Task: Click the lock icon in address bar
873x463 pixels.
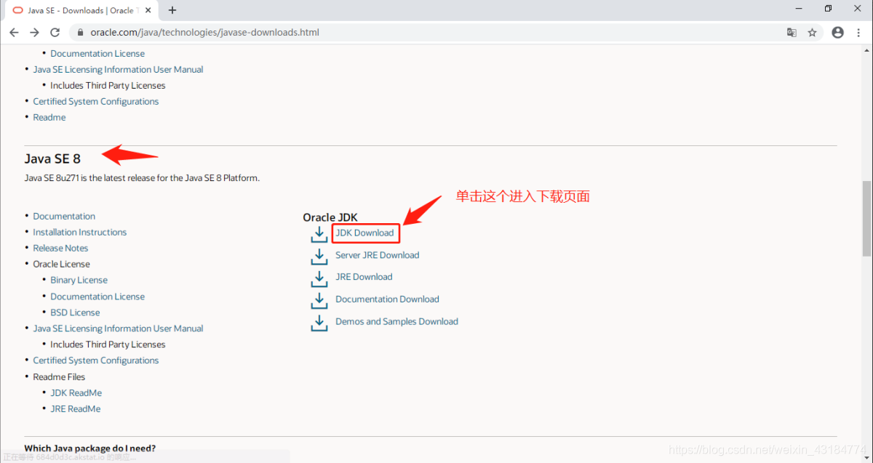Action: [x=80, y=33]
